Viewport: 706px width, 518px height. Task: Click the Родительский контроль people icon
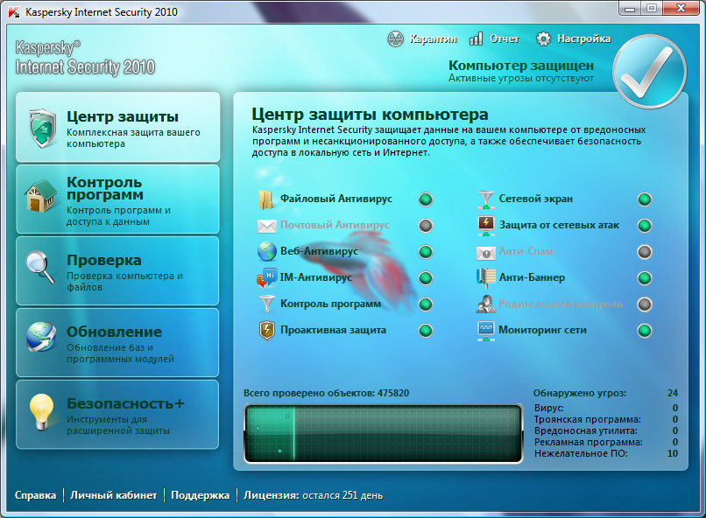tap(486, 304)
